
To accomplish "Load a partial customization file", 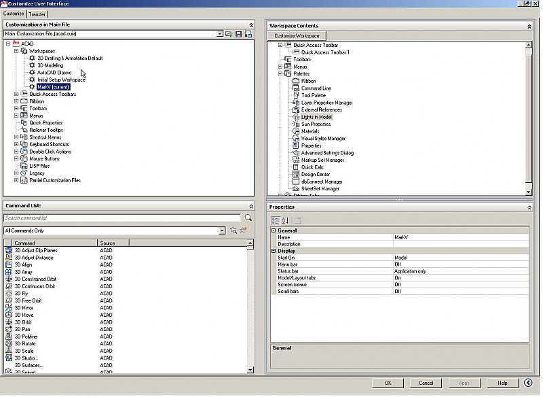I will pyautogui.click(x=228, y=33).
